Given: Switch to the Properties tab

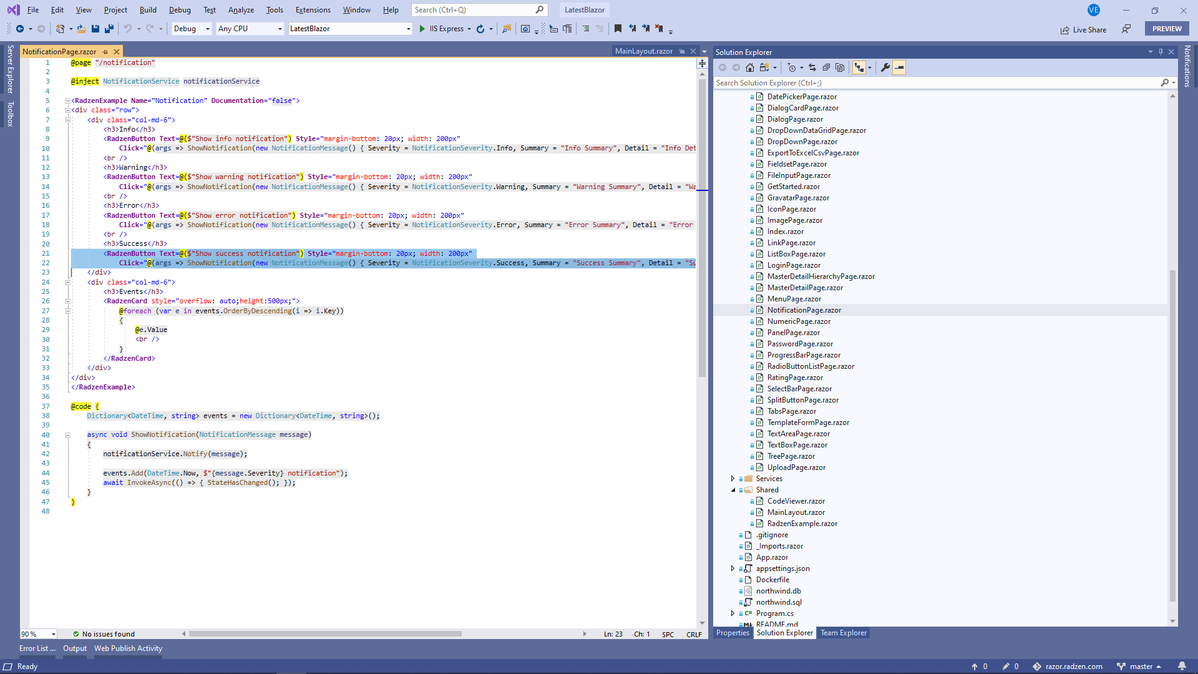Looking at the screenshot, I should [x=733, y=633].
